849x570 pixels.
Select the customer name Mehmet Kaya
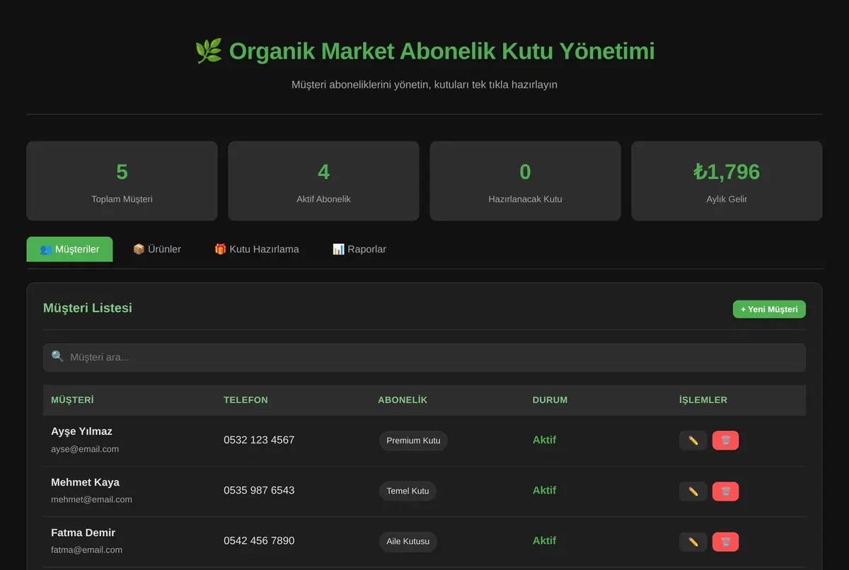[85, 482]
